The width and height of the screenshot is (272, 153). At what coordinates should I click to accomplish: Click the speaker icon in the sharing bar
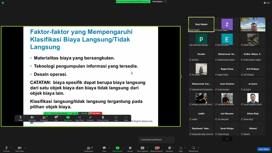(73, 113)
